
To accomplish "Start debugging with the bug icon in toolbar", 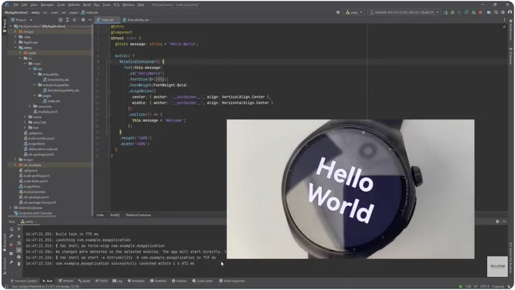I will coord(453,12).
